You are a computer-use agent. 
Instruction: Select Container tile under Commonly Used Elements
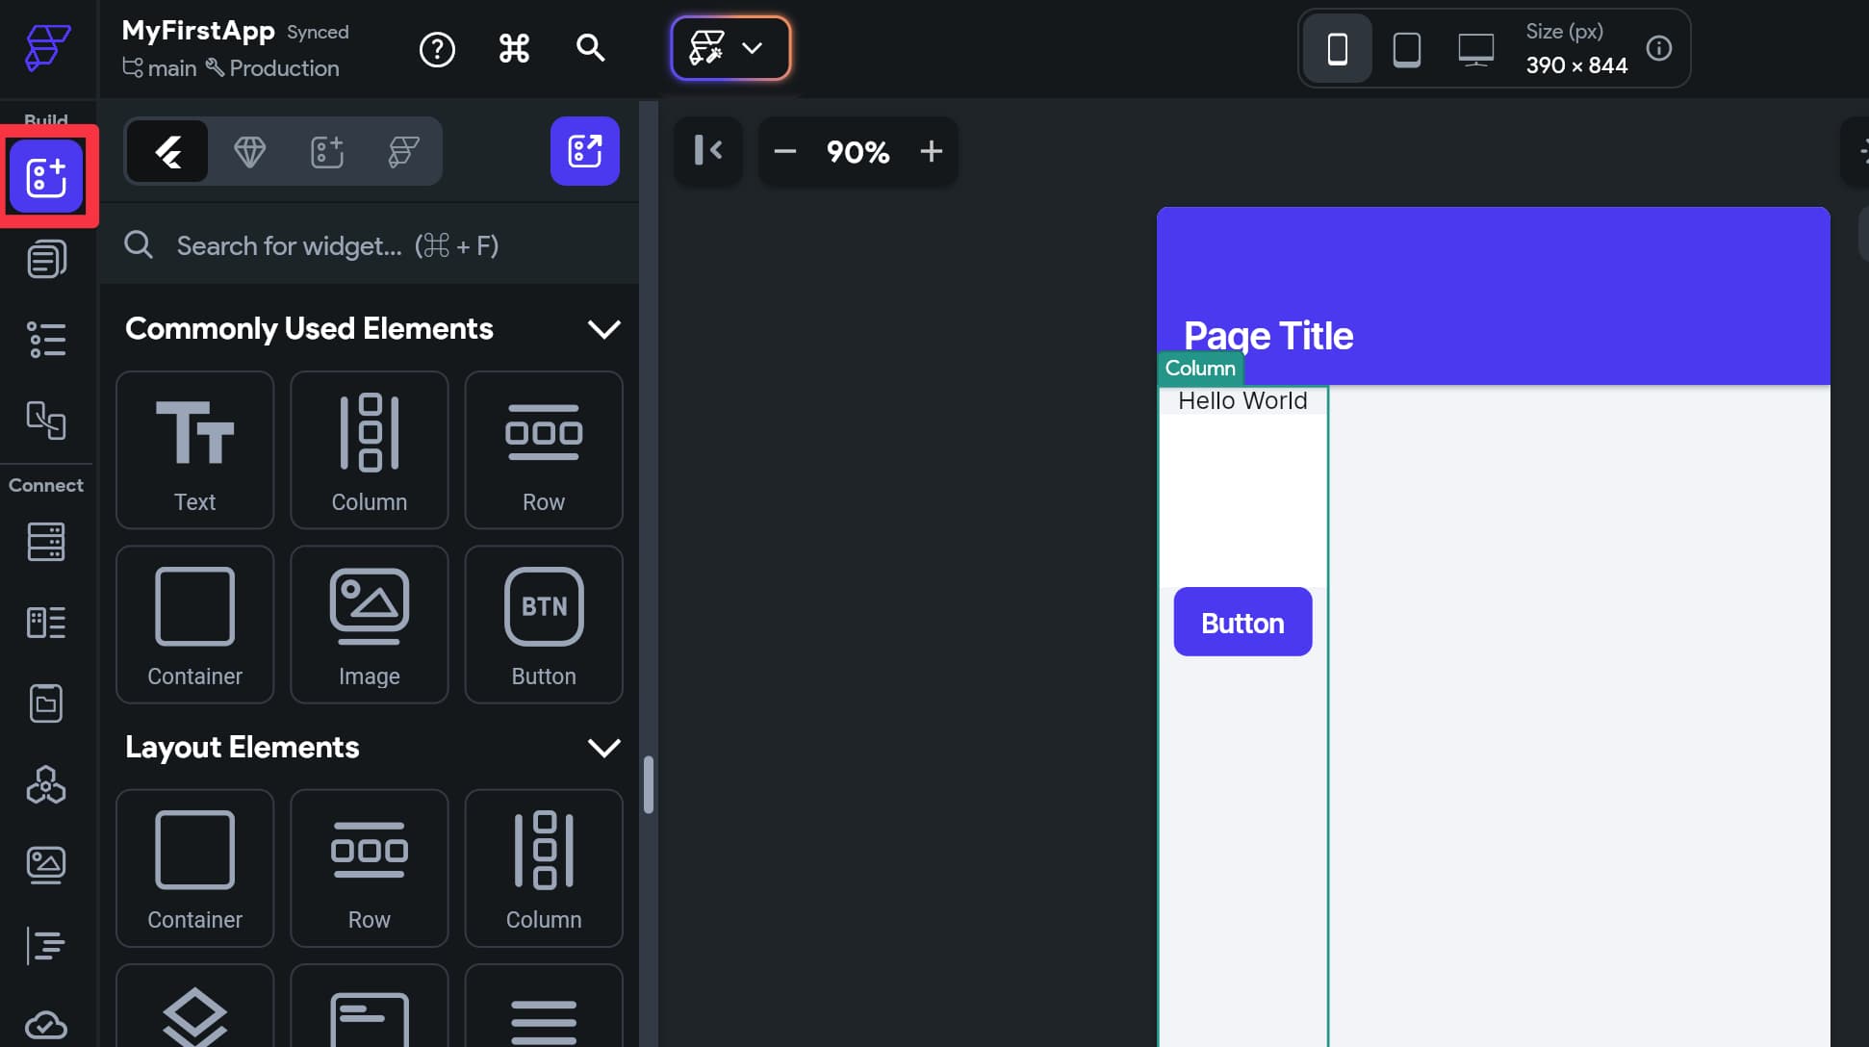click(194, 624)
